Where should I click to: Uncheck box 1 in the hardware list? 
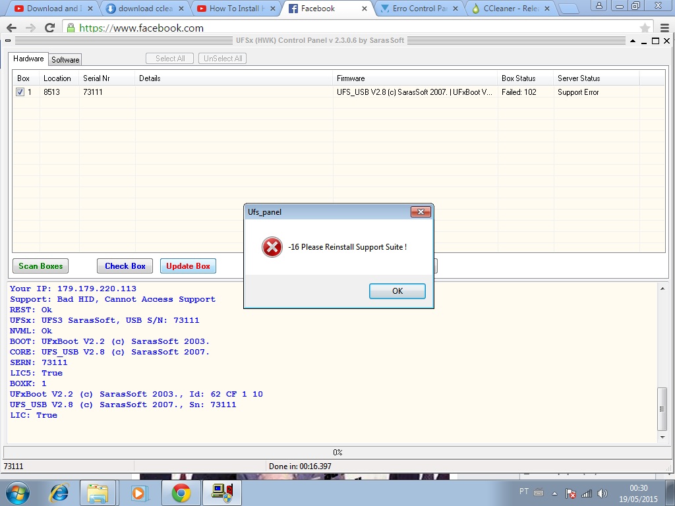(x=20, y=92)
